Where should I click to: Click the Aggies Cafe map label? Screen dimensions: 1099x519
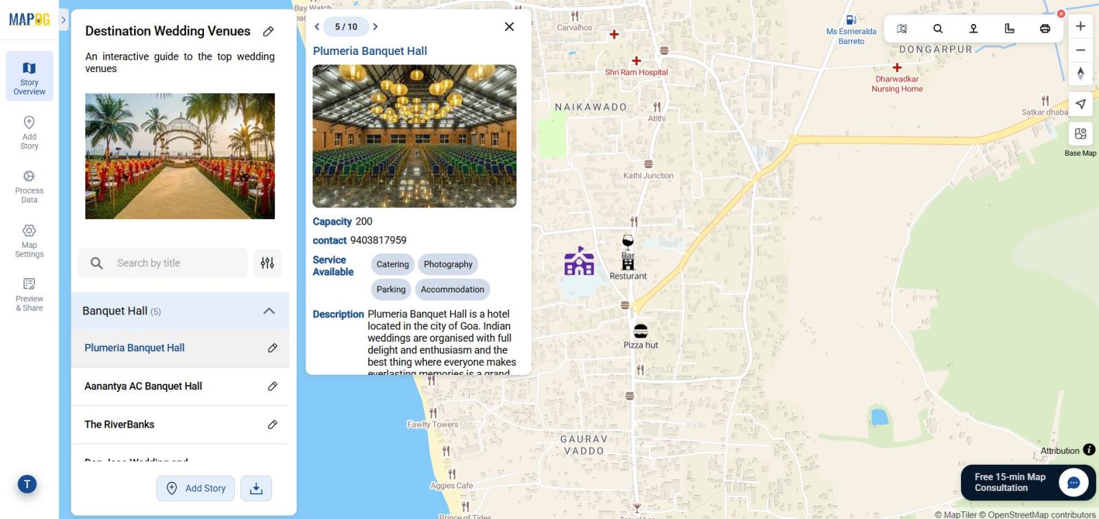click(451, 485)
